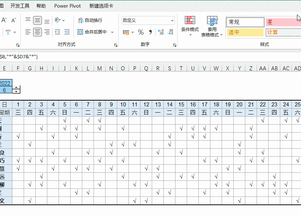Image resolution: width=301 pixels, height=215 pixels.
Task: Increase font size with the larger A icon
Action: [4, 20]
